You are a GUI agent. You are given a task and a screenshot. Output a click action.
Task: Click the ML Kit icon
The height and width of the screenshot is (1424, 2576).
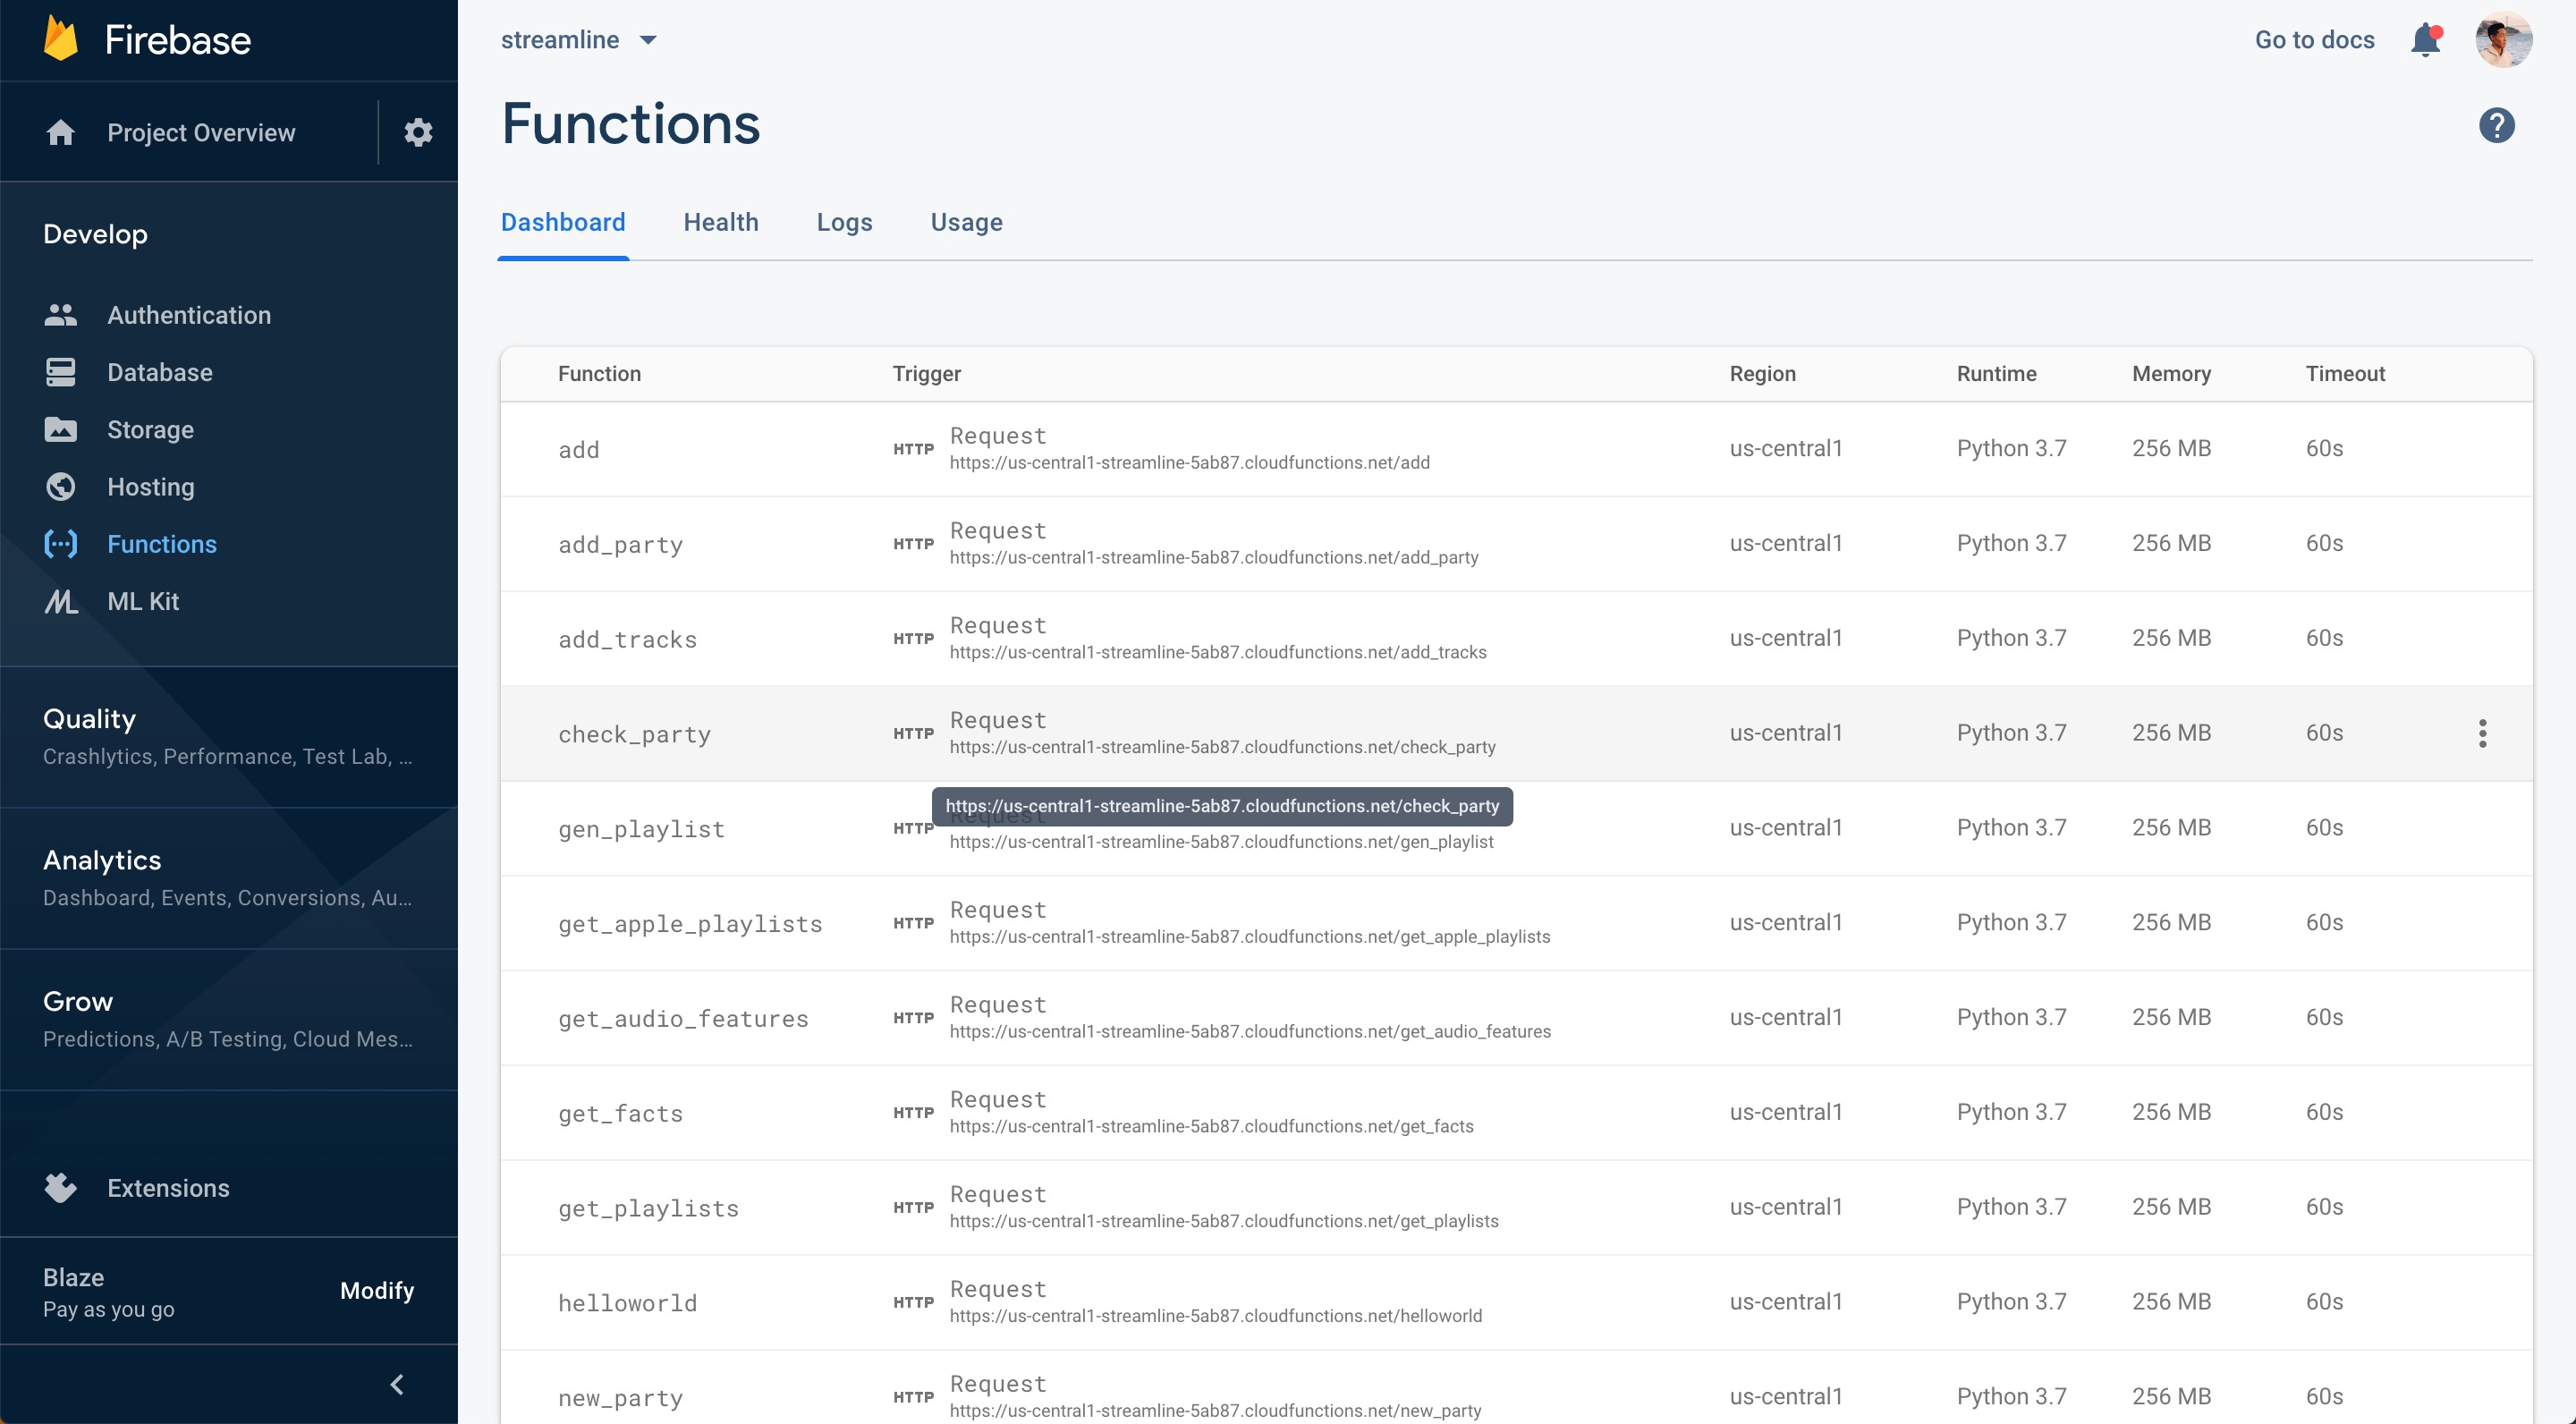(60, 601)
